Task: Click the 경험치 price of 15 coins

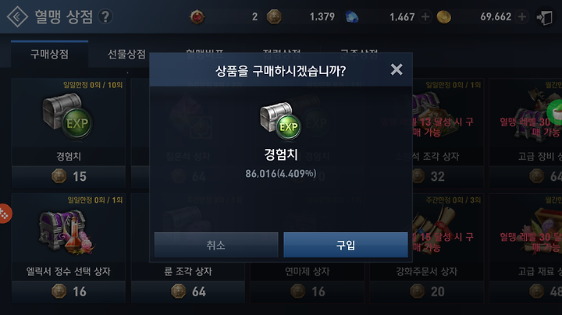Action: (69, 176)
